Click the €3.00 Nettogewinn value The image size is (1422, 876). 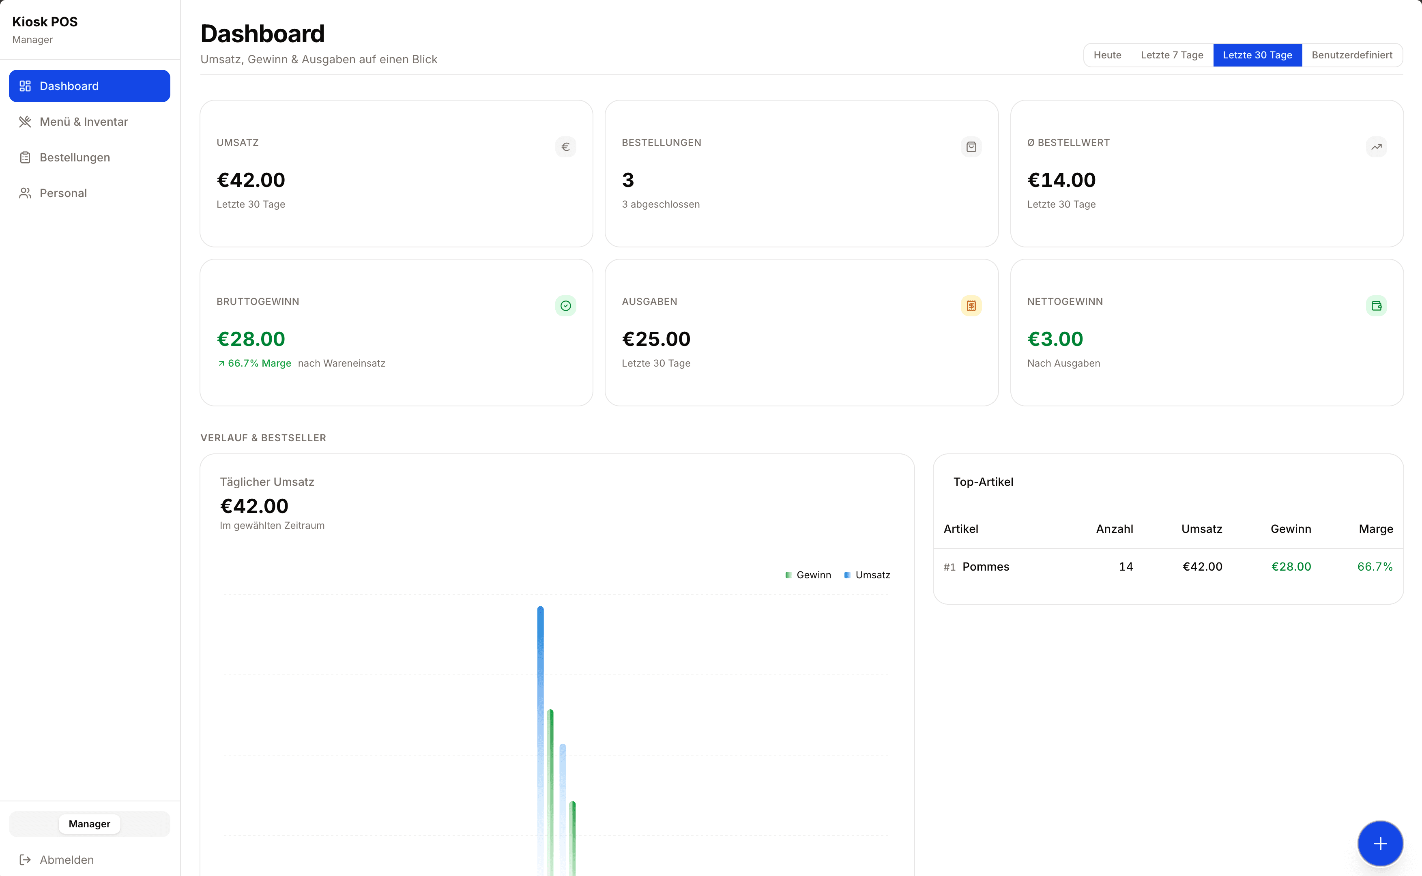pyautogui.click(x=1055, y=339)
